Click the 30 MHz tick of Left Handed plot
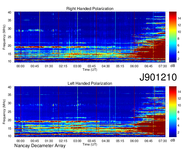 [x=9, y=103]
